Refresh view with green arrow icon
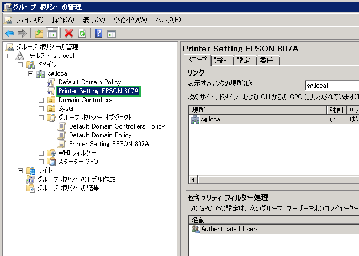 [x=82, y=34]
